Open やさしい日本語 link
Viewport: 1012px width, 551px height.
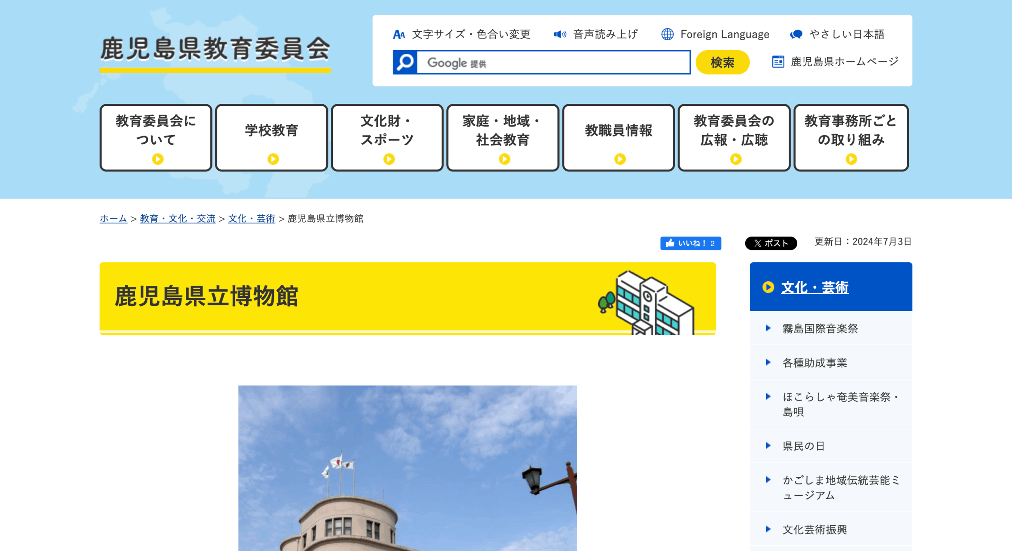[x=847, y=34]
